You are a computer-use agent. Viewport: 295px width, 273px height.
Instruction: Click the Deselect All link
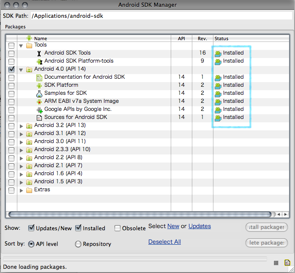click(x=165, y=242)
